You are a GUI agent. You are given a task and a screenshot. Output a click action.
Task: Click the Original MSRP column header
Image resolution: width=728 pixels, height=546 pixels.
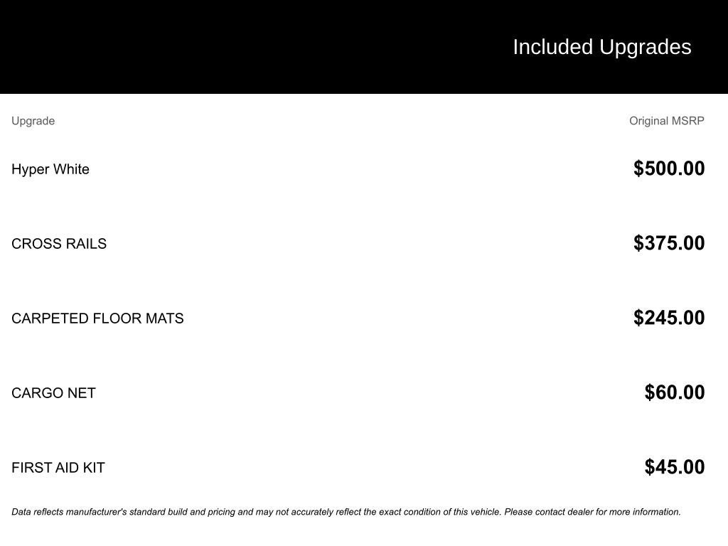click(666, 121)
